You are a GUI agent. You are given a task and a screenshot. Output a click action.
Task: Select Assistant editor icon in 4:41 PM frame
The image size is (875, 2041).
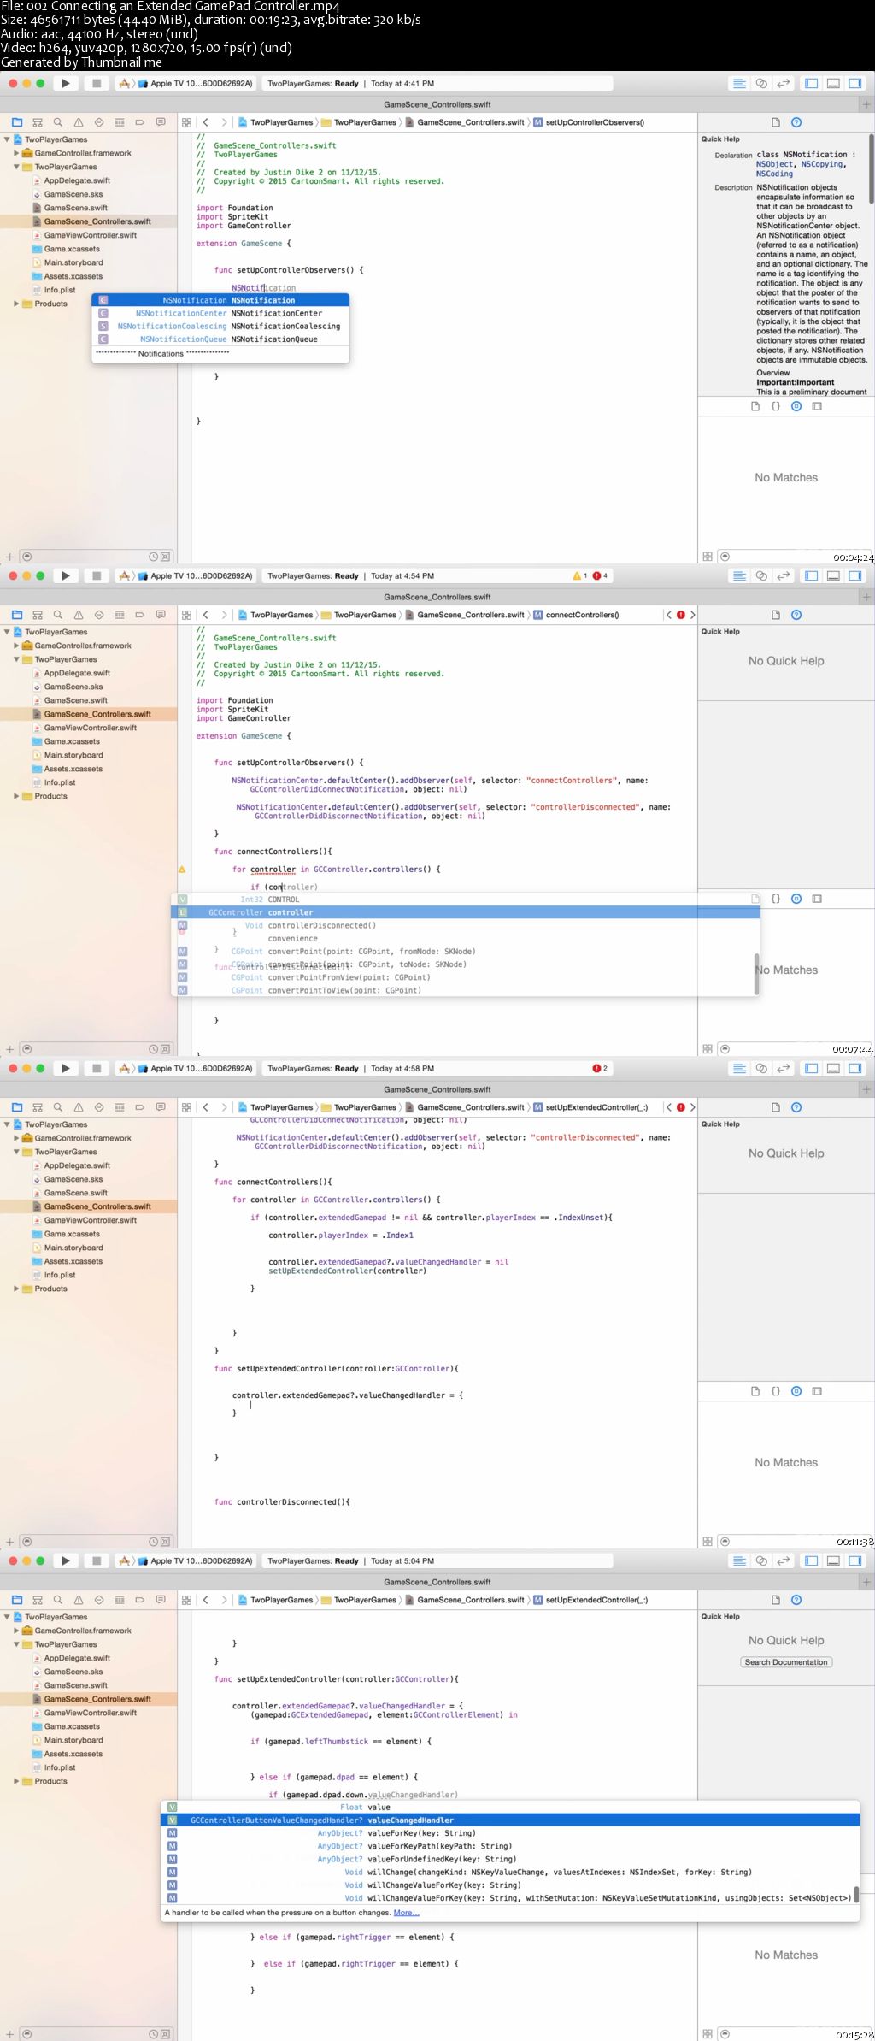coord(761,83)
